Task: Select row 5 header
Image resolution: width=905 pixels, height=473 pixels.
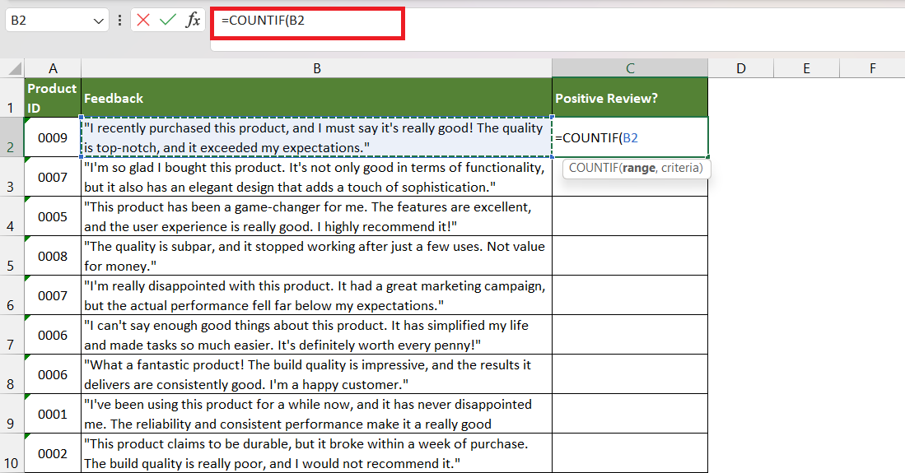Action: click(12, 256)
